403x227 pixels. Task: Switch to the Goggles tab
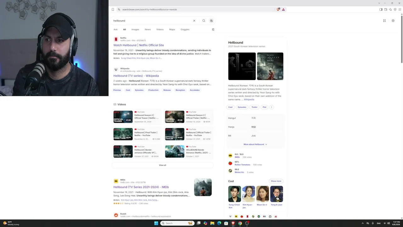[x=185, y=30]
